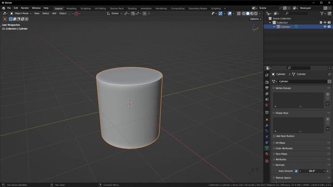Click the Intersect selection mode icon
Image resolution: width=333 pixels, height=187 pixels.
27,19
